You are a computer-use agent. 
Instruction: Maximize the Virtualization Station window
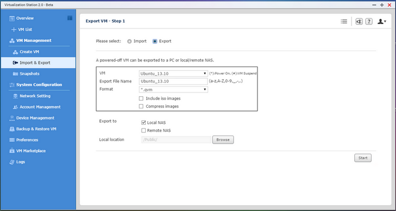pyautogui.click(x=382, y=5)
